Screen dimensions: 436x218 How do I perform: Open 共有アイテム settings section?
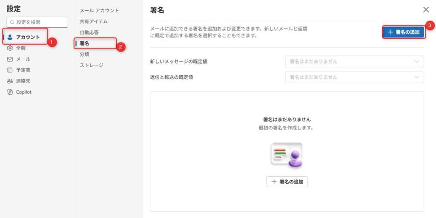click(x=94, y=21)
